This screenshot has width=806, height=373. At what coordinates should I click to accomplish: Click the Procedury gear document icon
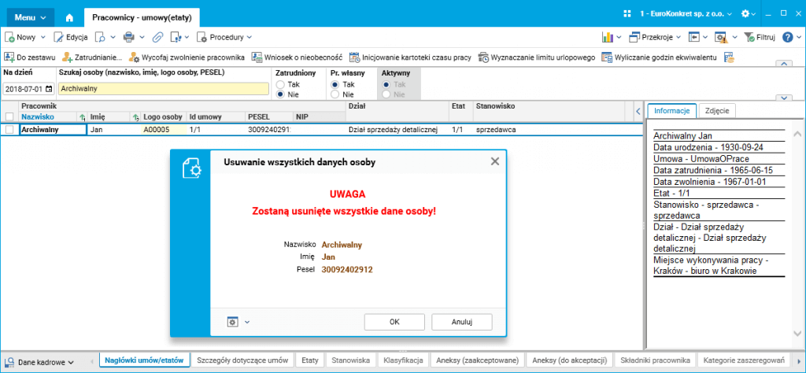pyautogui.click(x=202, y=37)
